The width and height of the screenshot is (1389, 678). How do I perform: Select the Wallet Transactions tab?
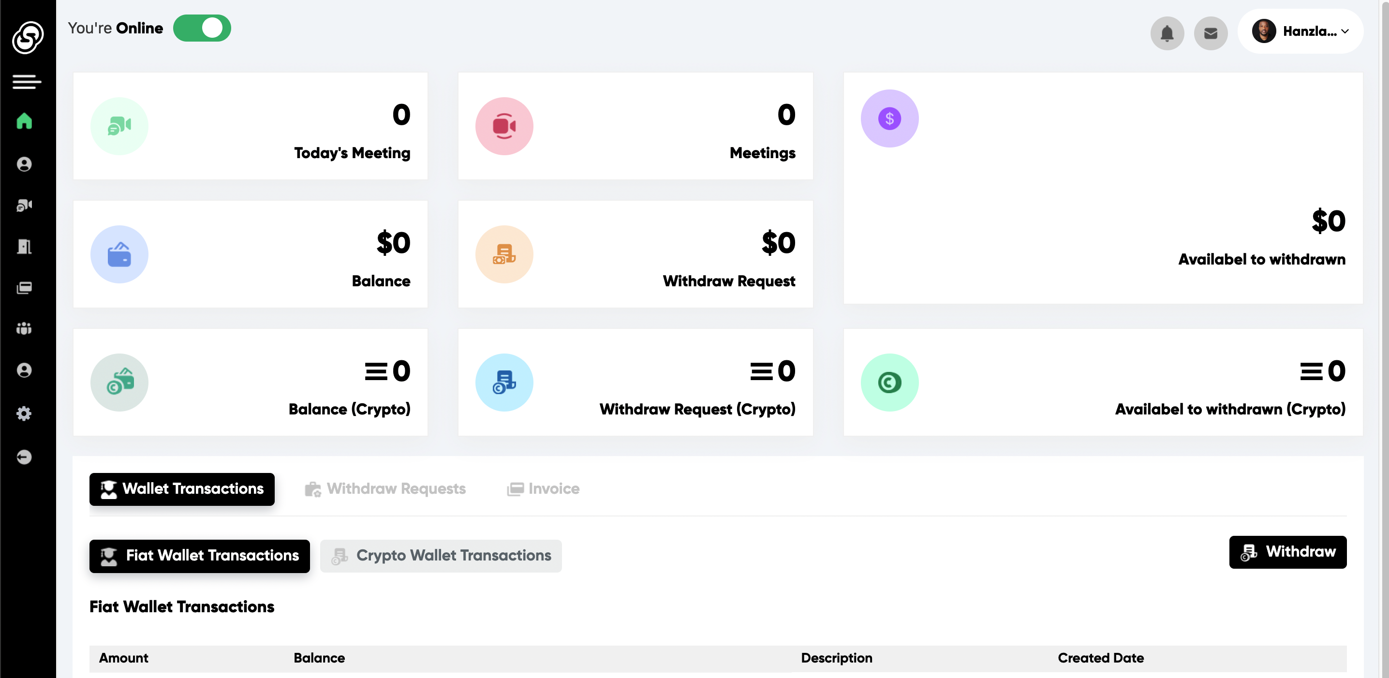(x=182, y=489)
